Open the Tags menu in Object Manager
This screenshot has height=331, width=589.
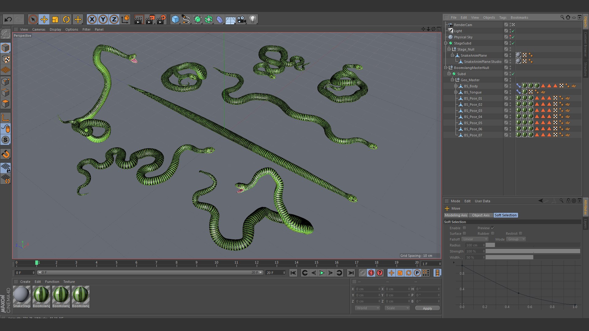503,17
